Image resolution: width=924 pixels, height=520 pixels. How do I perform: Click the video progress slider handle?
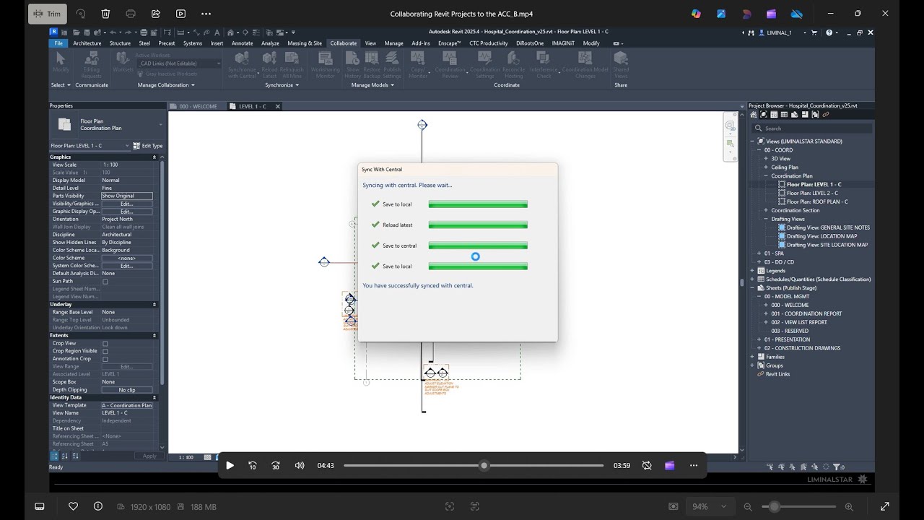point(484,466)
